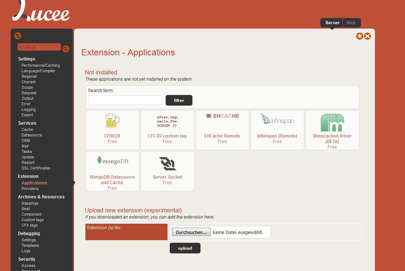Screen dimensions: 405x271
Task: Open the Tasks page
Action: (27, 152)
